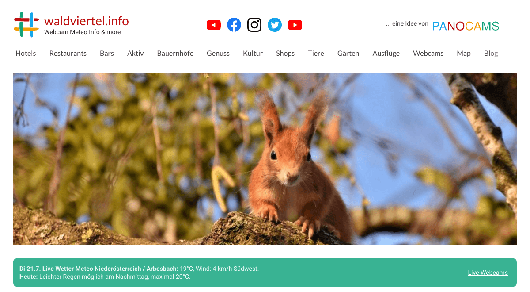Select Kultur from the navigation bar

point(253,53)
